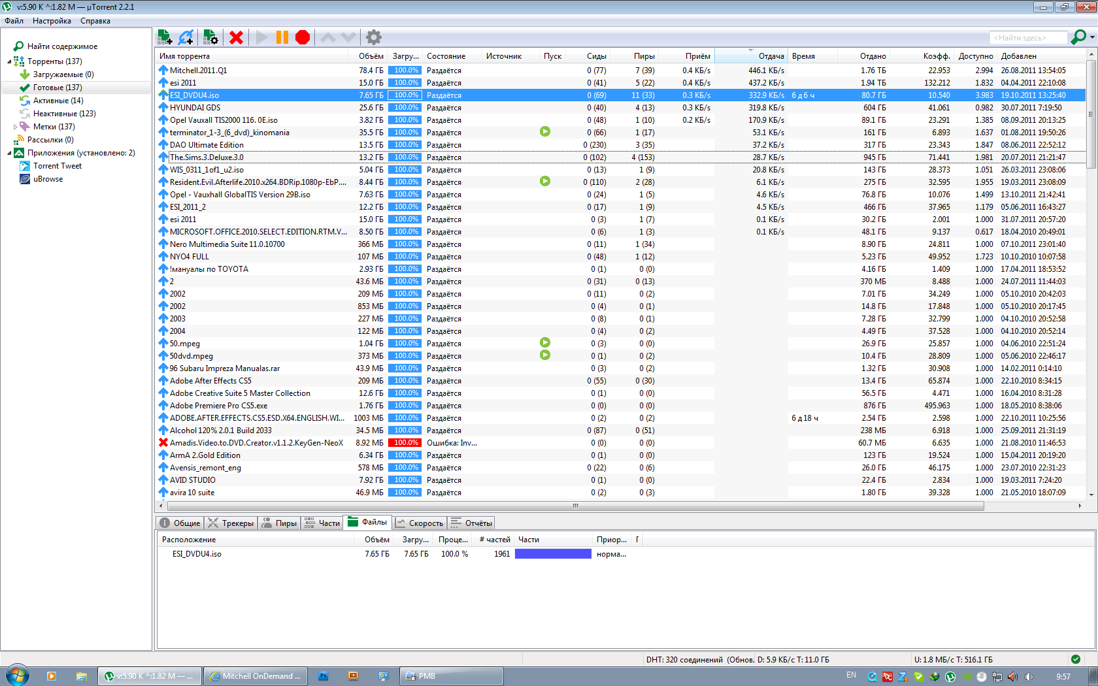
Task: Select the Adobe After Effects CS5 torrent
Action: point(620,381)
